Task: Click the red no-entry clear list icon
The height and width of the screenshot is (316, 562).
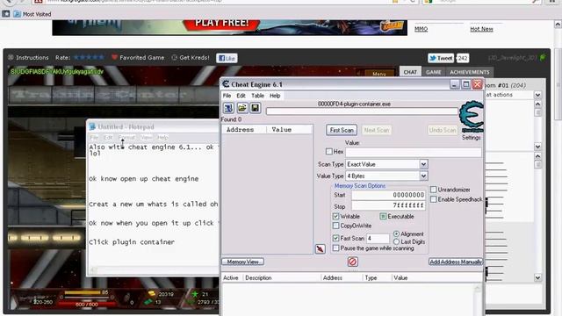Action: coord(352,262)
